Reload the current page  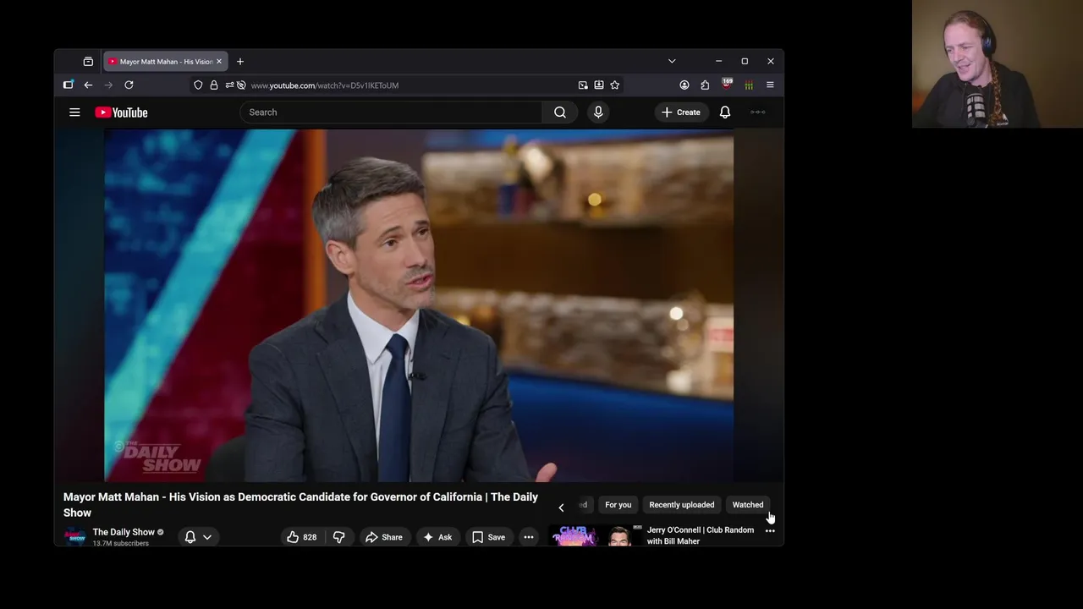(x=129, y=85)
